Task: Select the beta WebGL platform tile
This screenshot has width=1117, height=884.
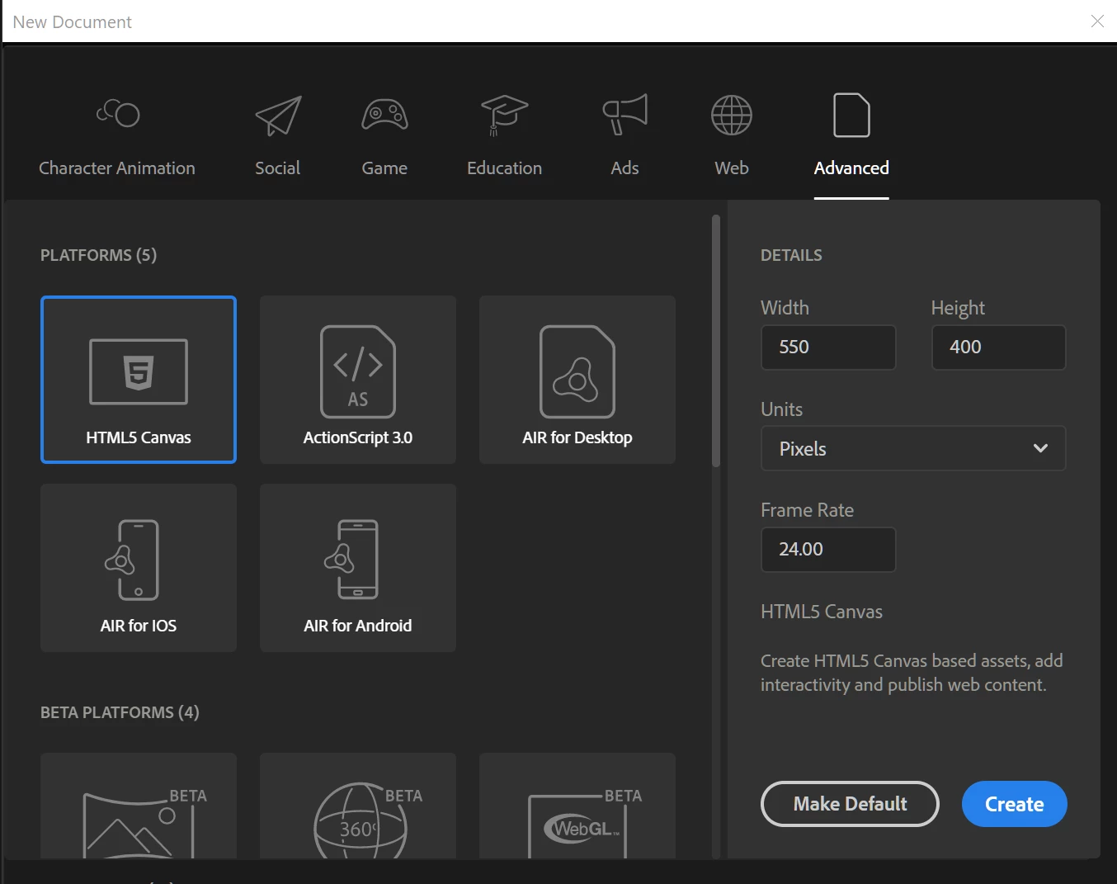Action: (x=577, y=806)
